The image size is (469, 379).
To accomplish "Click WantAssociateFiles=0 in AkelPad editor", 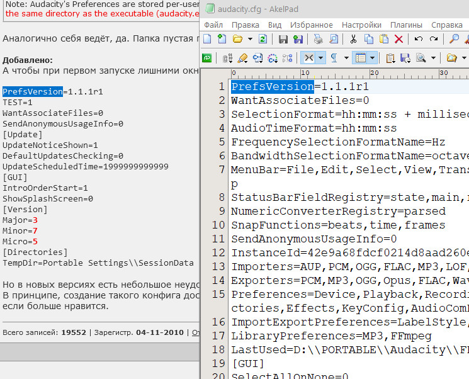I will (300, 101).
